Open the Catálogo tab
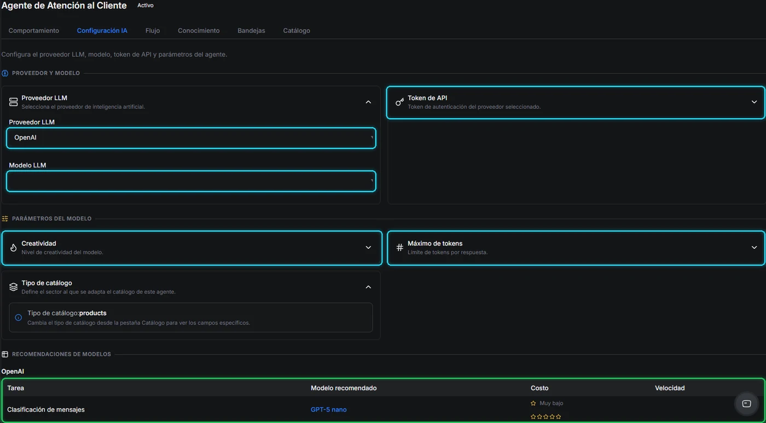766x423 pixels. click(x=297, y=31)
